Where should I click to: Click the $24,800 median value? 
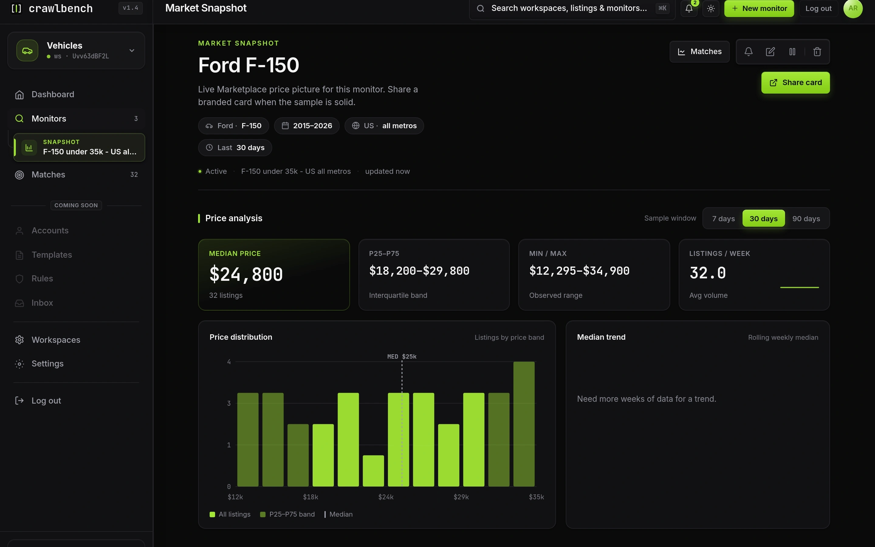[246, 274]
